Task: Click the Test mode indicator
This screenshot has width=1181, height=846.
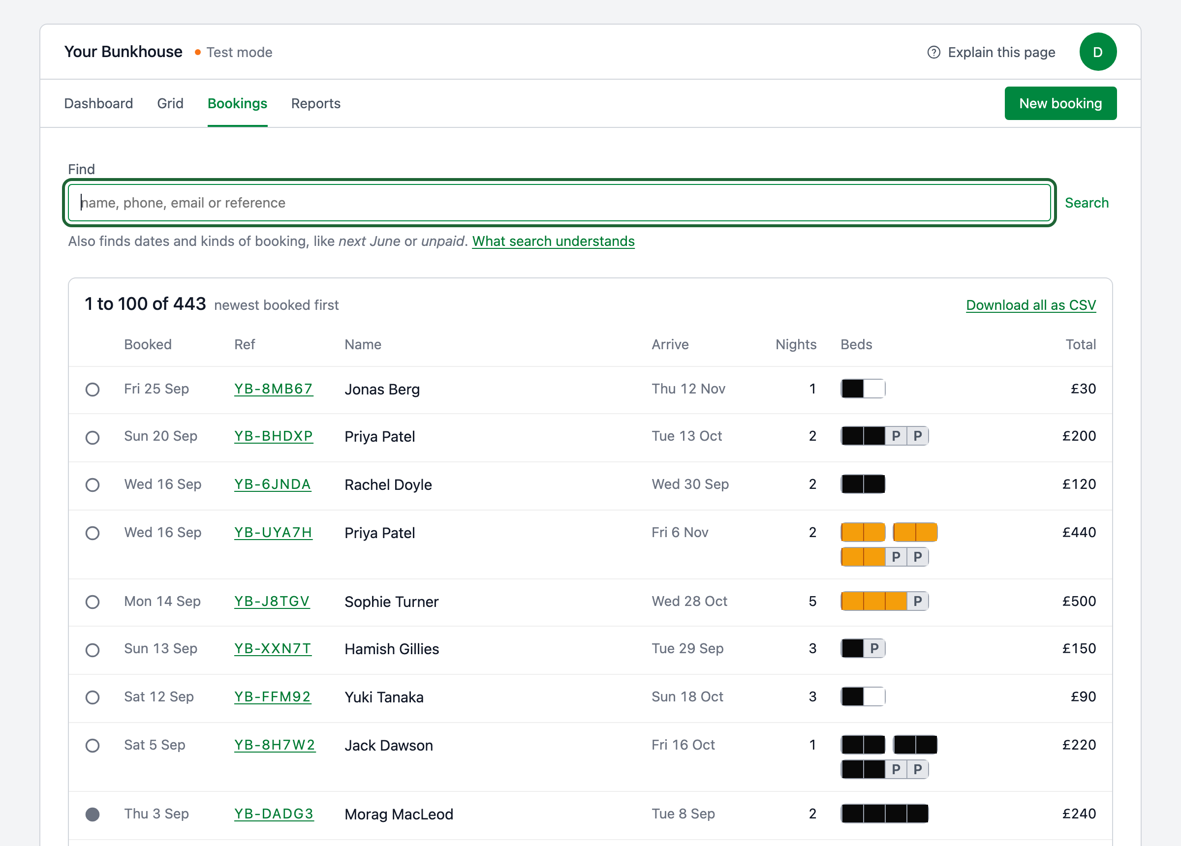Action: pyautogui.click(x=234, y=53)
